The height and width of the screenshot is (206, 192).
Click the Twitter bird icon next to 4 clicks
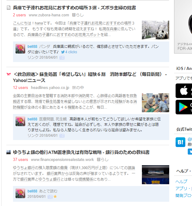point(63,52)
